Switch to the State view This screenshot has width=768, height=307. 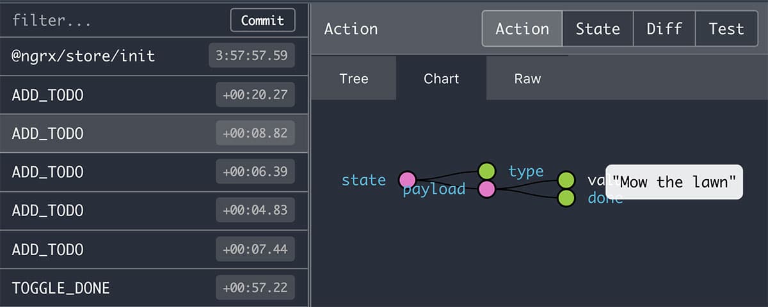click(x=598, y=29)
